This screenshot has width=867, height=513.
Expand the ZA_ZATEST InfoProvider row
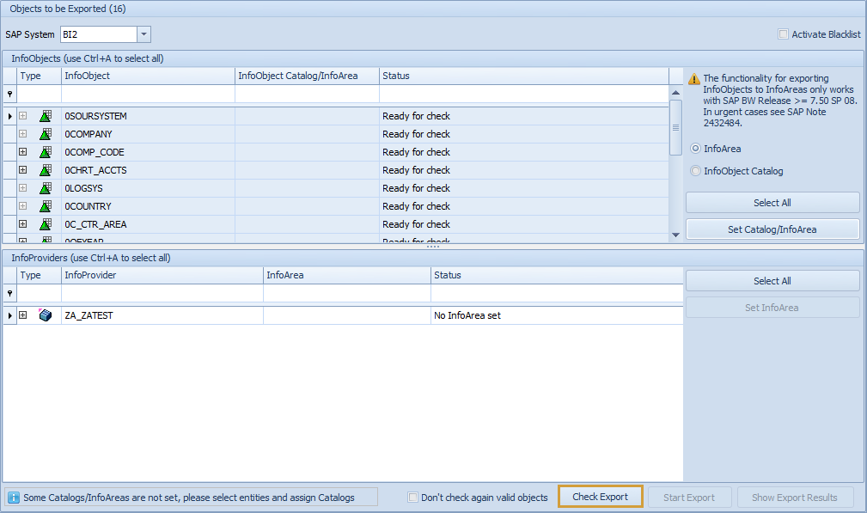[x=22, y=315]
